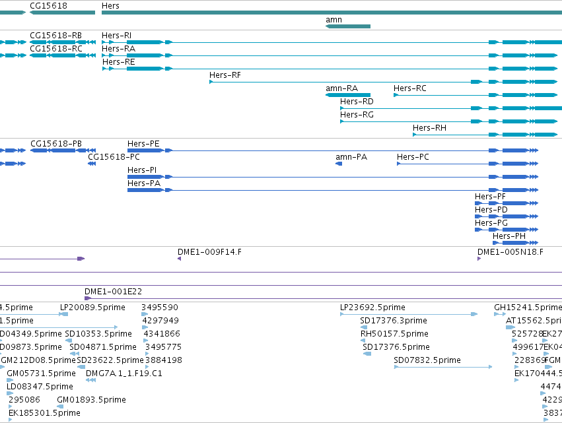Select the SD23622.5prime EST label
The image size is (562, 423).
(110, 361)
